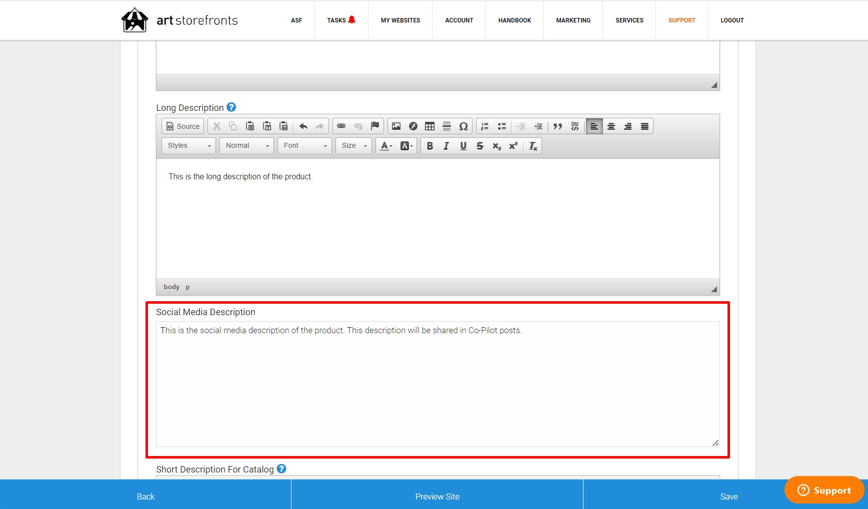Click the increase indent icon
Viewport: 868px width, 509px height.
(x=538, y=126)
